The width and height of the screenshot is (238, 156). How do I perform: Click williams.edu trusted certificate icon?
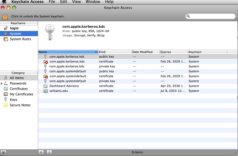pos(45,91)
